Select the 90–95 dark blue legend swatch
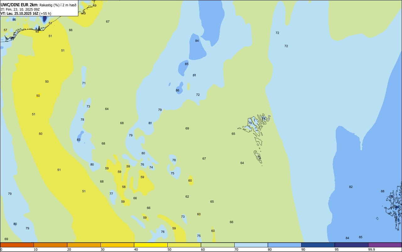 [318, 245]
